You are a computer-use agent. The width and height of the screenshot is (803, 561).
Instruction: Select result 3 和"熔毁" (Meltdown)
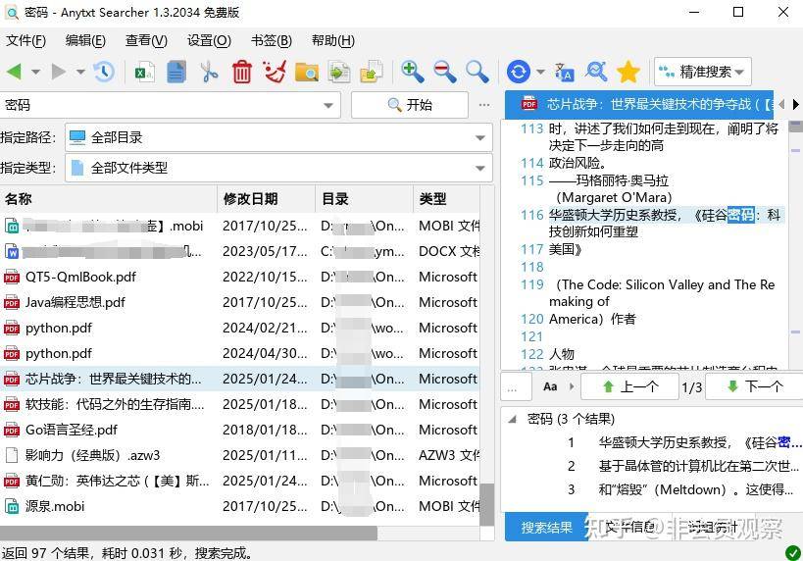pyautogui.click(x=681, y=489)
